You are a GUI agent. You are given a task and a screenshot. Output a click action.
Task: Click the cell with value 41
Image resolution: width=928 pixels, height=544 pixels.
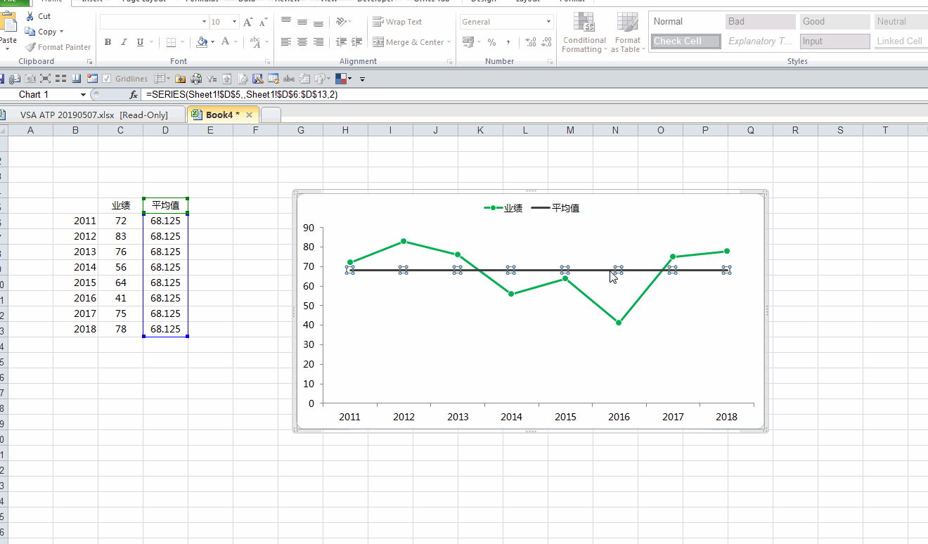[121, 299]
